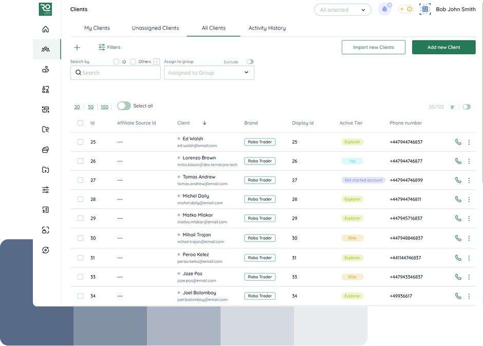
Task: Open the sliders settings icon in sidebar
Action: (46, 190)
